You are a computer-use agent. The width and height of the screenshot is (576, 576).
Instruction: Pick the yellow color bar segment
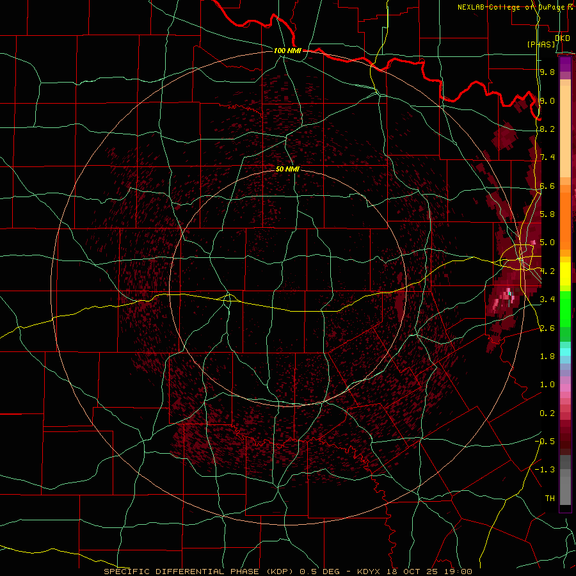pos(565,274)
